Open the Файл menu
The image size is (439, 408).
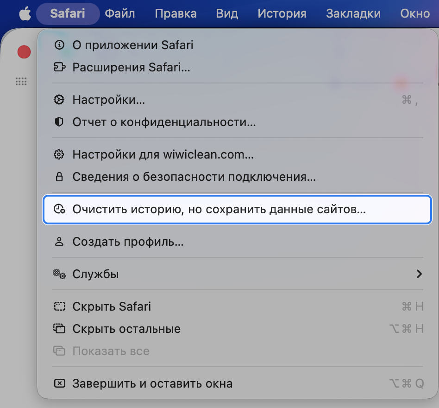120,13
